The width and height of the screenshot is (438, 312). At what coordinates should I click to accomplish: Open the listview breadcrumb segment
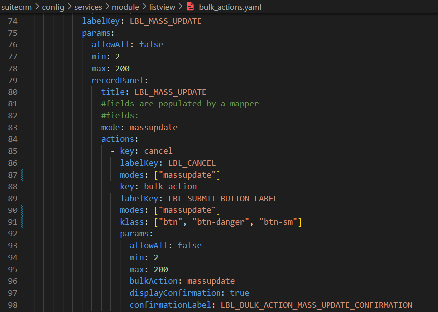pyautogui.click(x=162, y=7)
